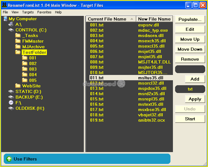Click the Apply button
208x167 pixels.
[x=195, y=99]
